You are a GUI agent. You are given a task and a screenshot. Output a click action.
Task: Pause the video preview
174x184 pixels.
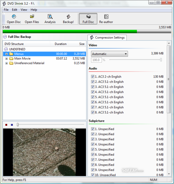(x=12, y=125)
